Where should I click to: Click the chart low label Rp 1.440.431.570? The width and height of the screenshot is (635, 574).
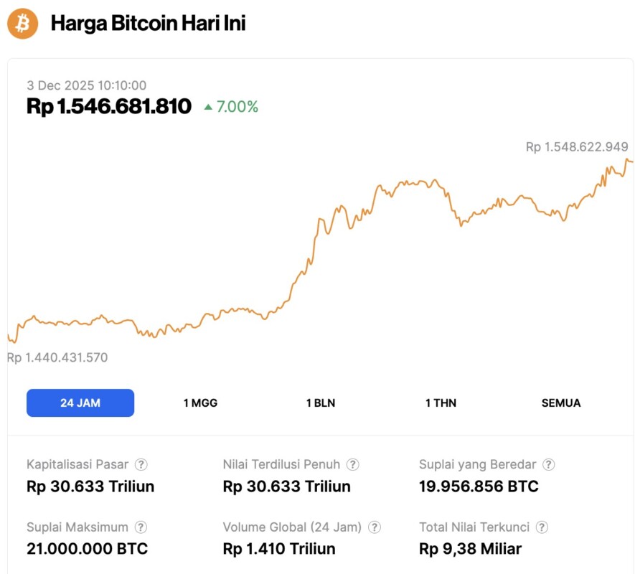click(x=59, y=357)
